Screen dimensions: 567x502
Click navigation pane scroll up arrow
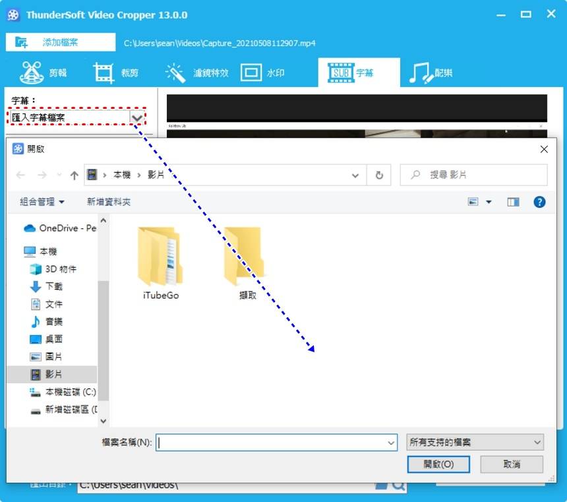104,220
